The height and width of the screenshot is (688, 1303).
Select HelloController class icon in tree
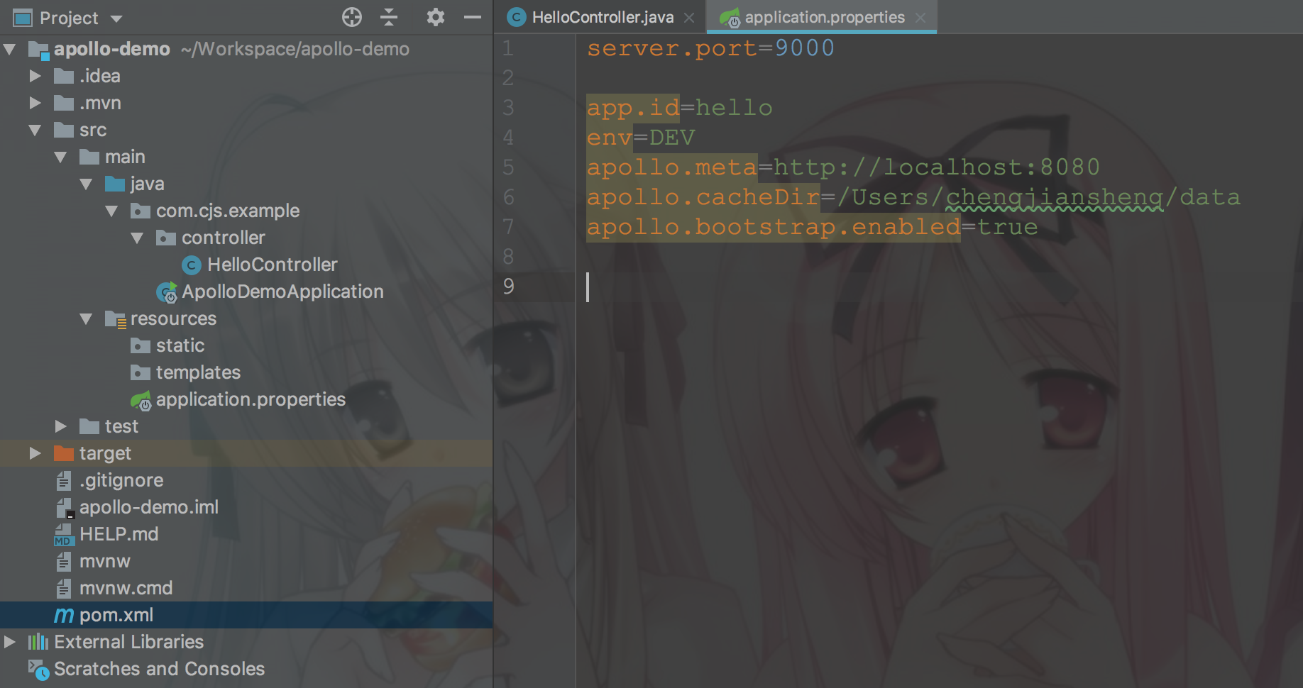(x=192, y=265)
